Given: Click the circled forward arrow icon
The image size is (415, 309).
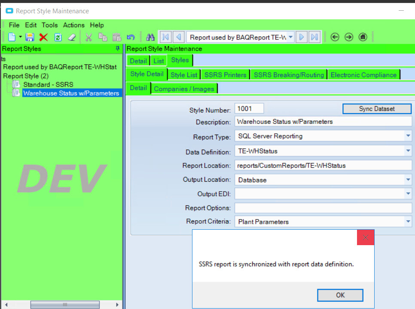Looking at the screenshot, I should [349, 37].
